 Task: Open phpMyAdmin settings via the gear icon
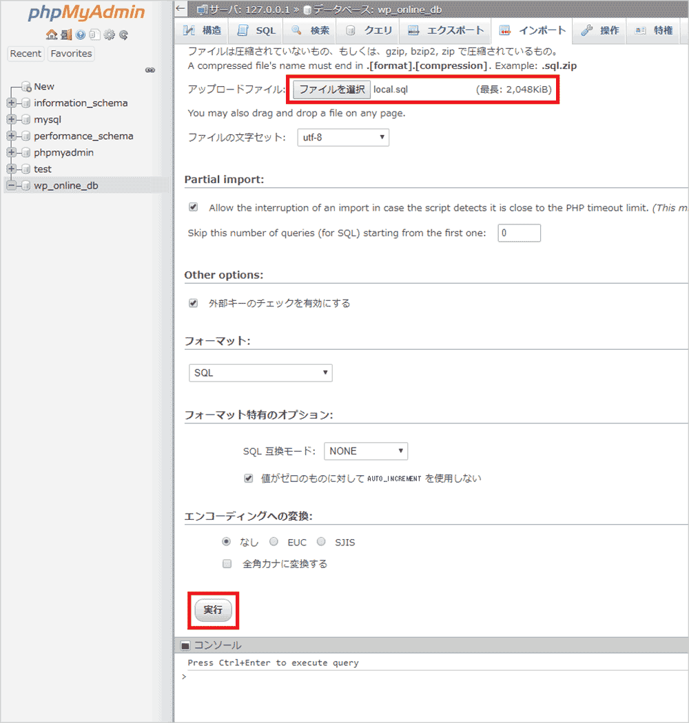point(110,34)
